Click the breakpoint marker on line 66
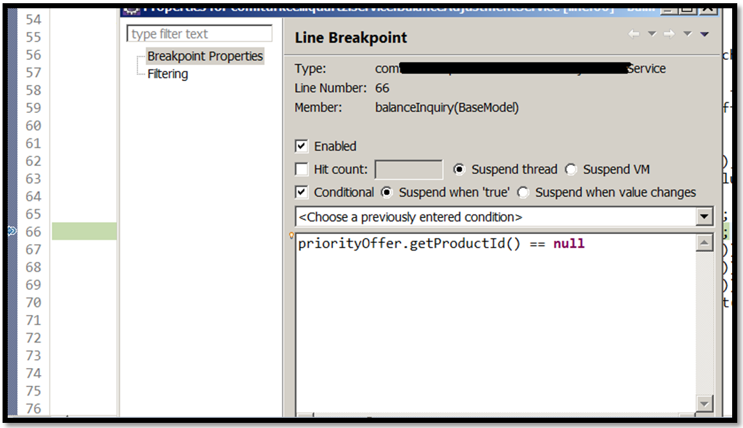This screenshot has width=743, height=428. coord(12,232)
